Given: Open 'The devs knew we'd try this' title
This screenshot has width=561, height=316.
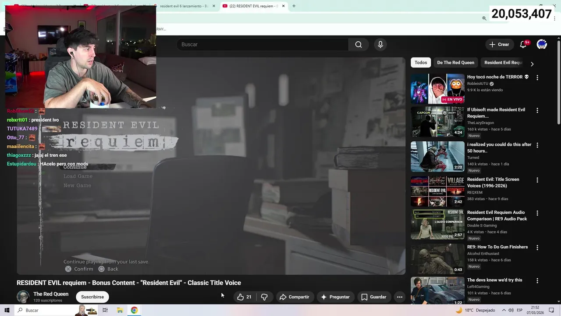Looking at the screenshot, I should pyautogui.click(x=494, y=280).
